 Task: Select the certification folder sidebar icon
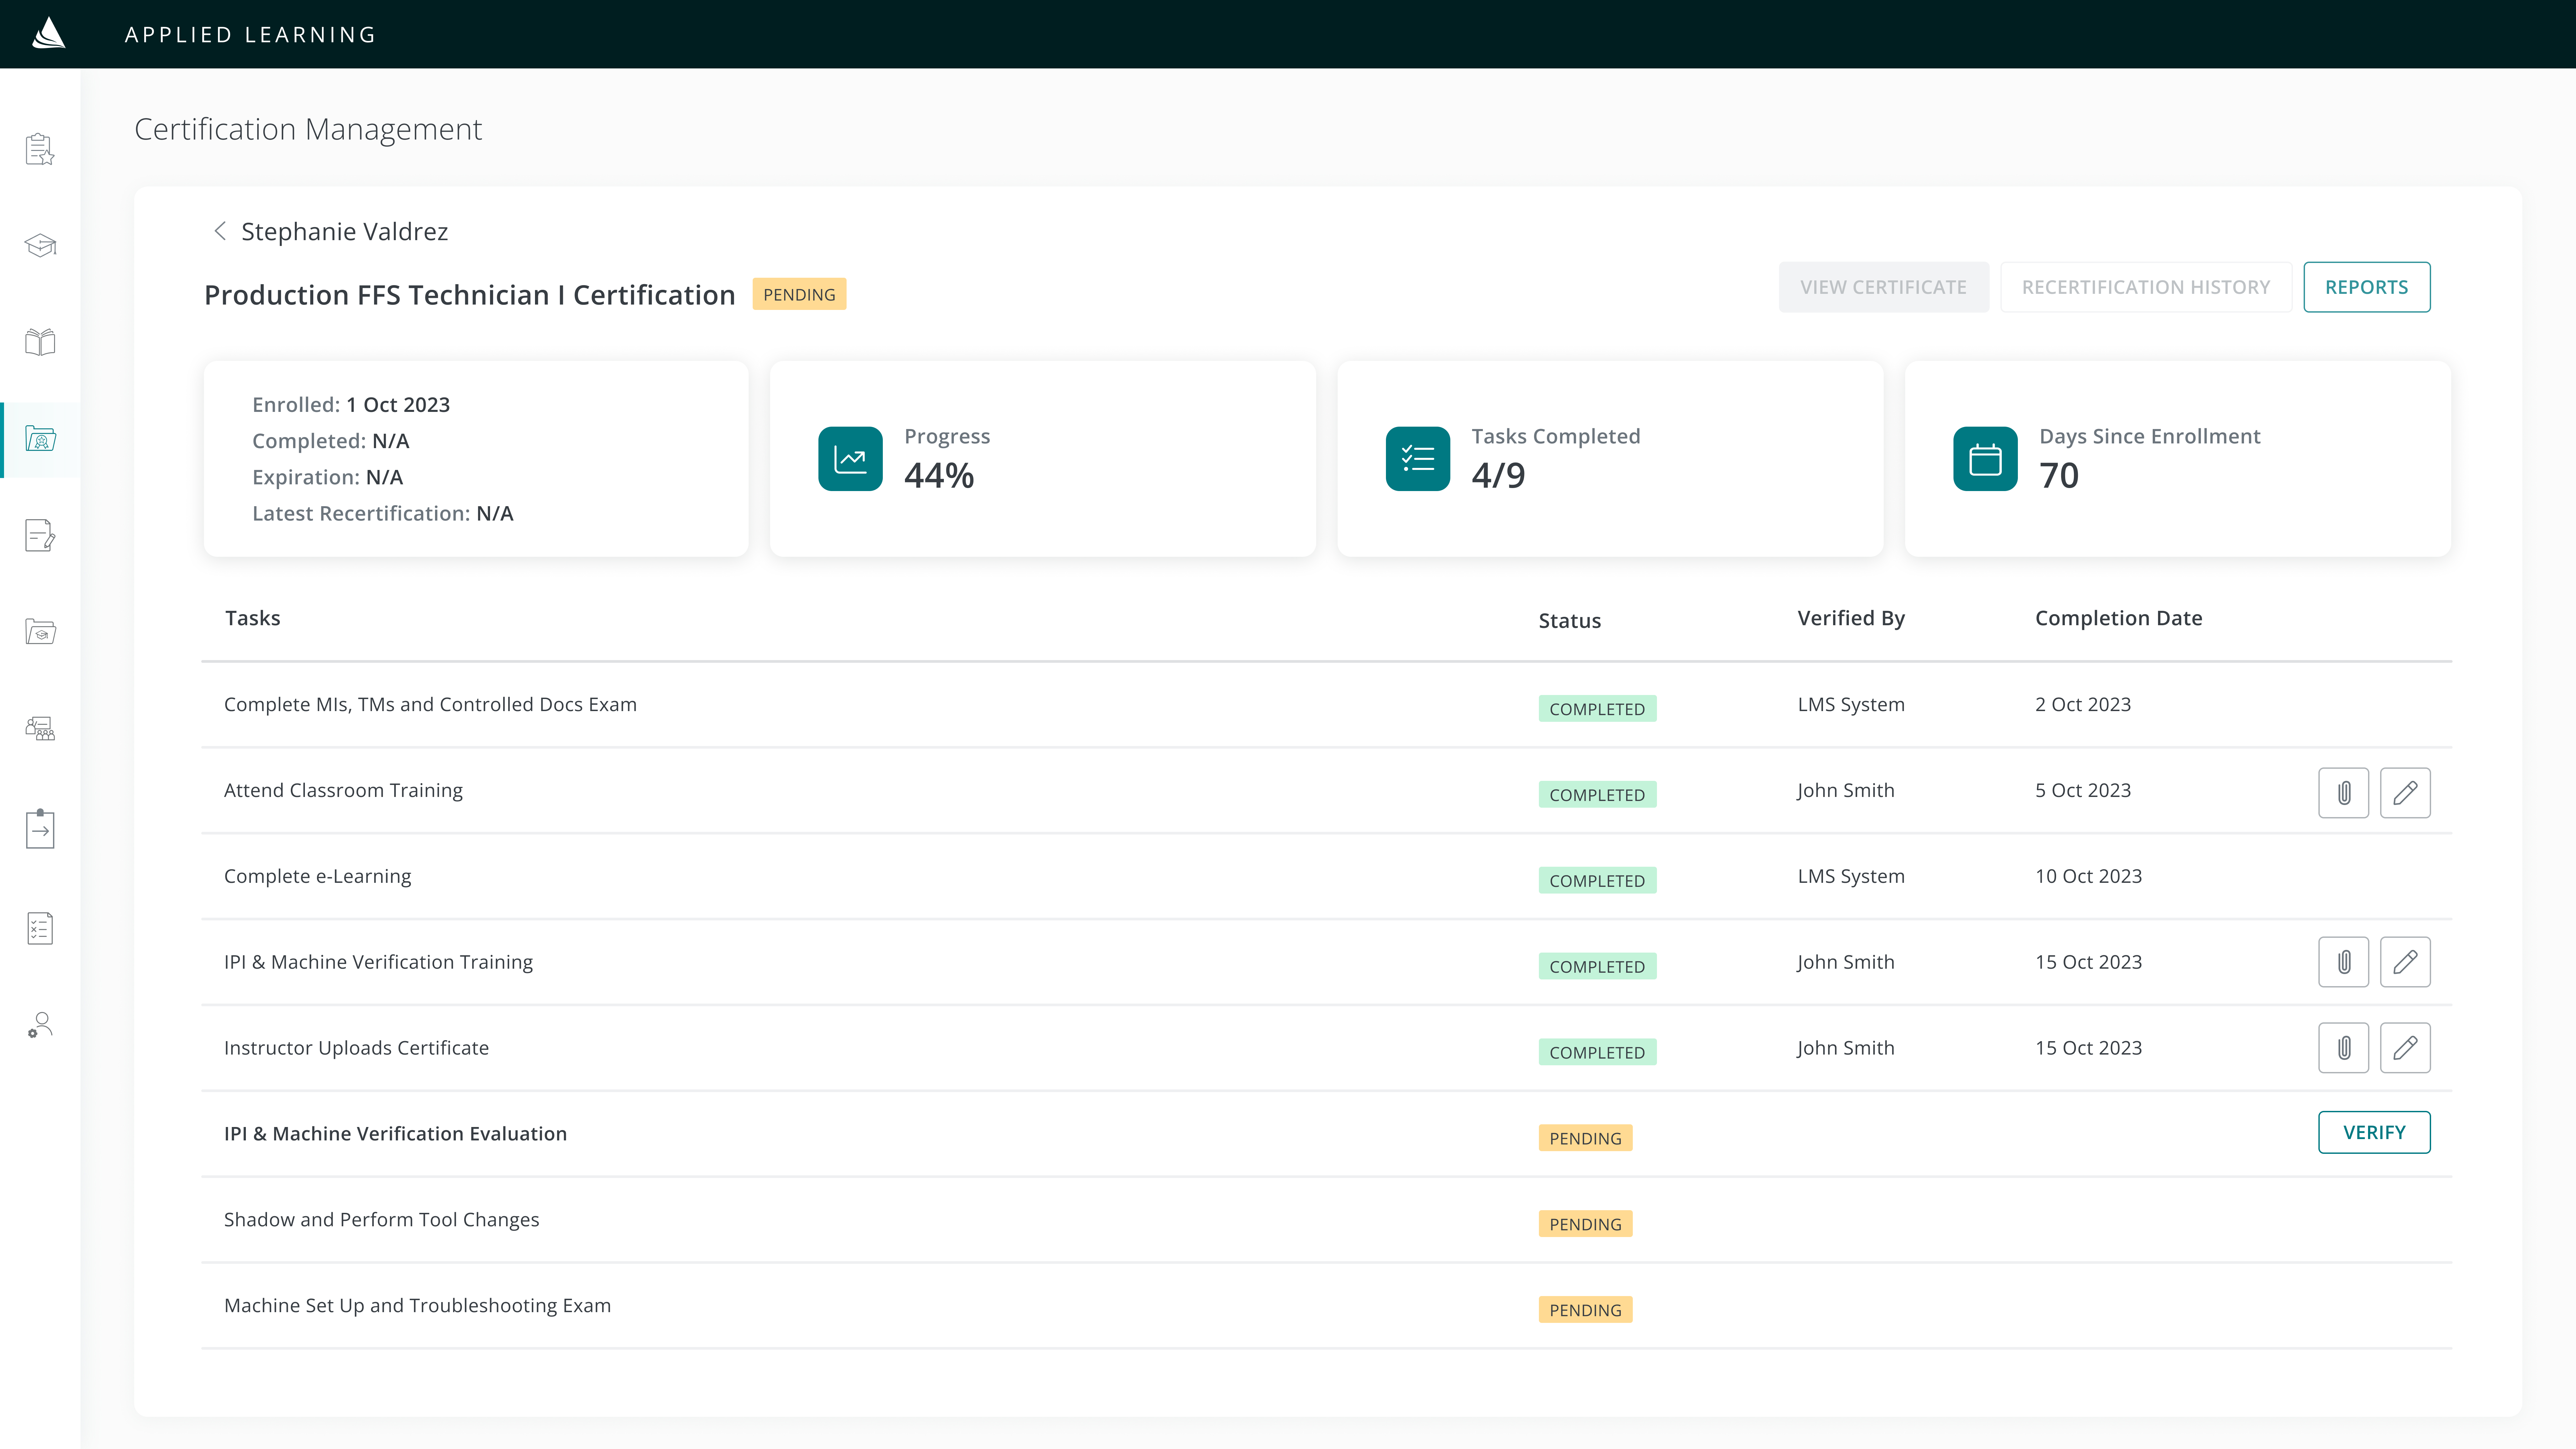[40, 439]
